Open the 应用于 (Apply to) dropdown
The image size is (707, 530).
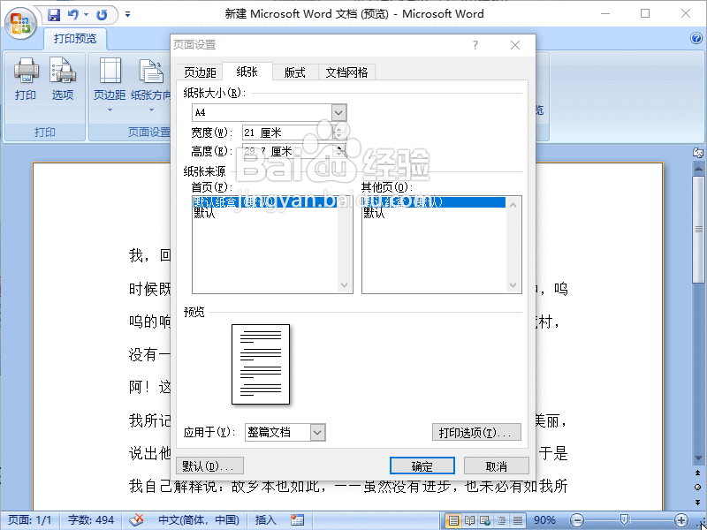point(315,432)
